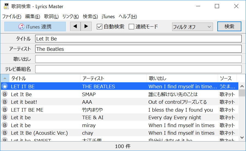Screen dimensions: 246x151
Task: Open the 検索(S) menu
Action: coord(90,16)
